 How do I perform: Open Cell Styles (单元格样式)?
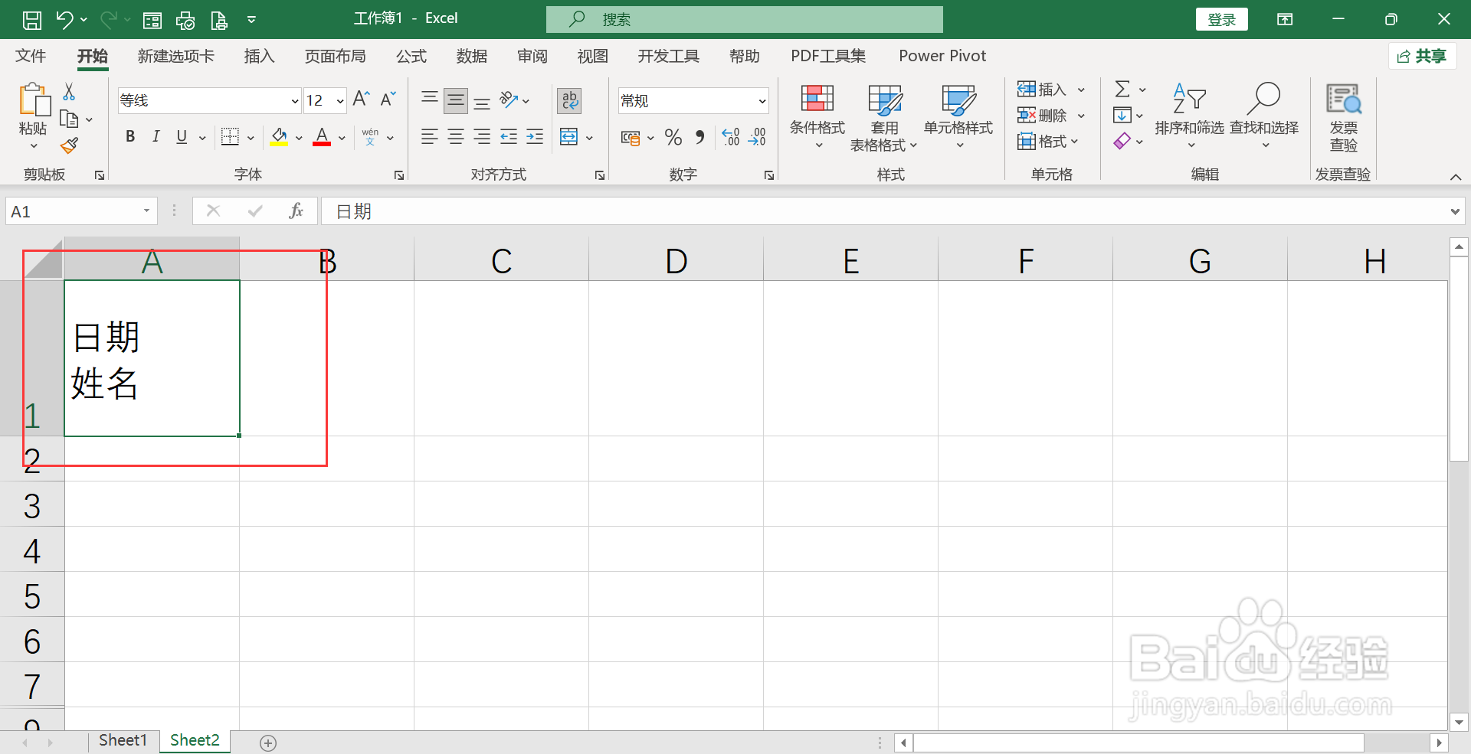click(958, 116)
